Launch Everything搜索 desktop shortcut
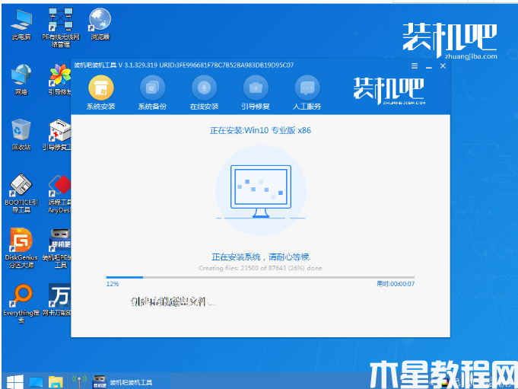 tap(21, 303)
